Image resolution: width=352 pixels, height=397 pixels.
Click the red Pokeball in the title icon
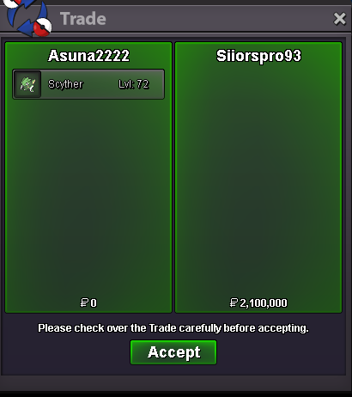coord(42,27)
